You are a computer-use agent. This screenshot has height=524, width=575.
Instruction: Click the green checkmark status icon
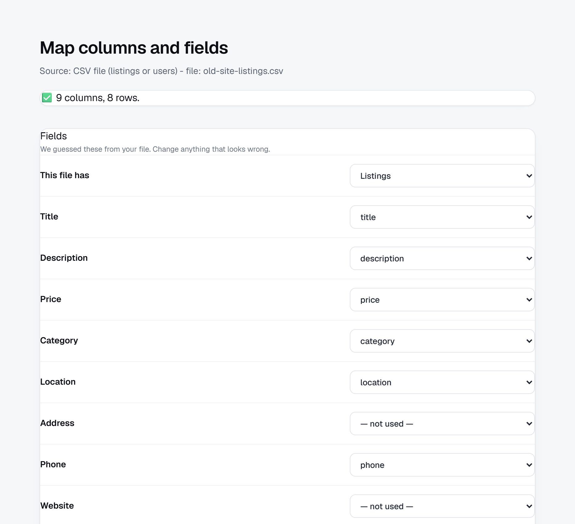click(x=47, y=98)
